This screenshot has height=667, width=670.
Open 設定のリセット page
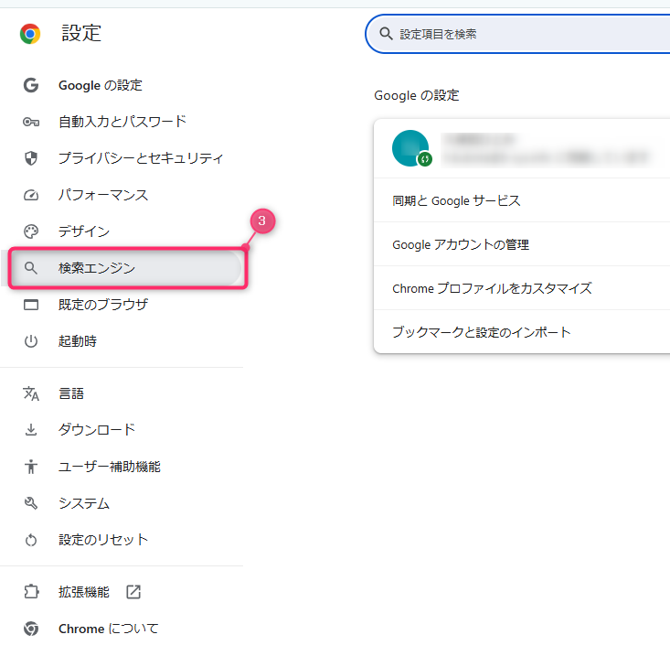tap(102, 540)
